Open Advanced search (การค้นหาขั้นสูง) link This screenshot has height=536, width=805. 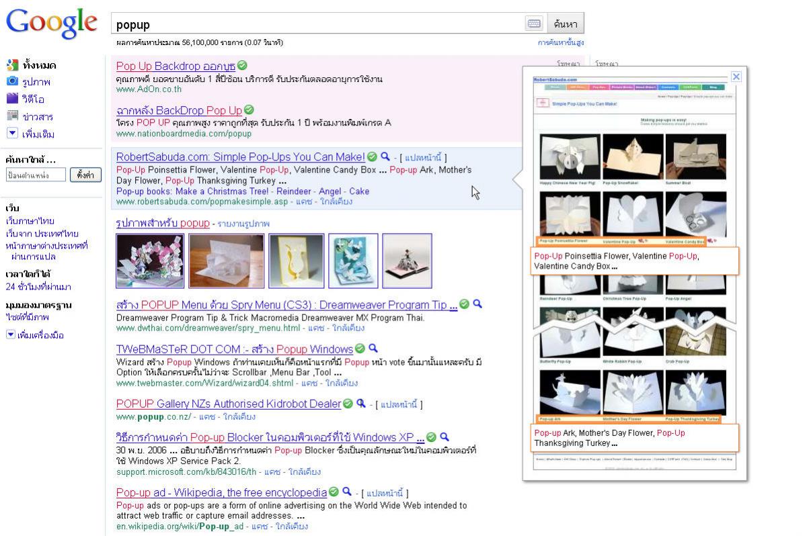coord(561,42)
